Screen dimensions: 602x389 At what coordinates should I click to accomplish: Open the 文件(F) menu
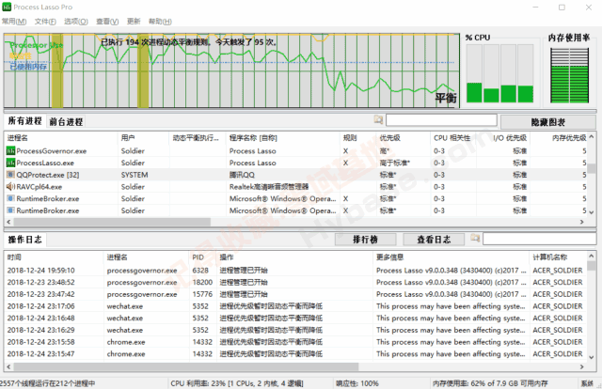click(x=45, y=22)
